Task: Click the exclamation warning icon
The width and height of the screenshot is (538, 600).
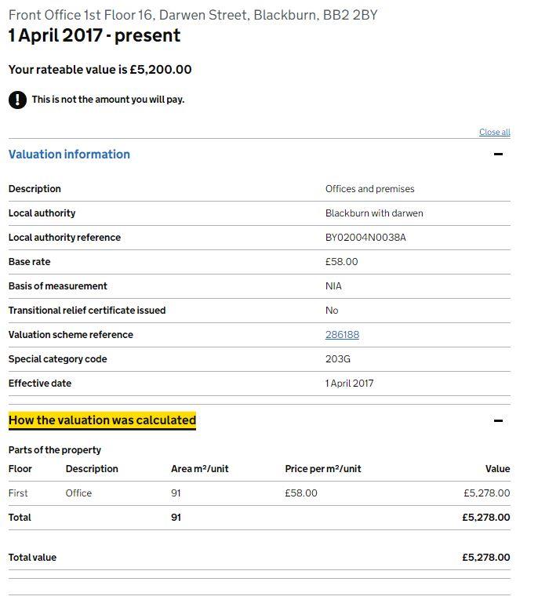Action: (17, 100)
